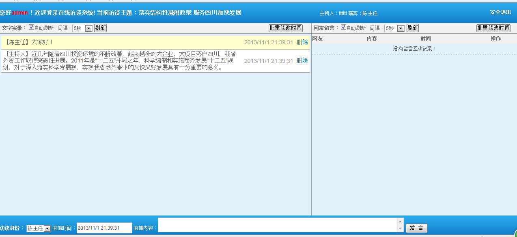Delete the 【陈主任】大家好 message

pyautogui.click(x=303, y=42)
